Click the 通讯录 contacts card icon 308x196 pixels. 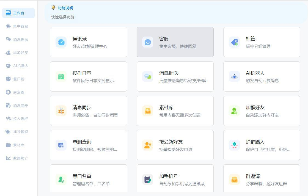61,42
